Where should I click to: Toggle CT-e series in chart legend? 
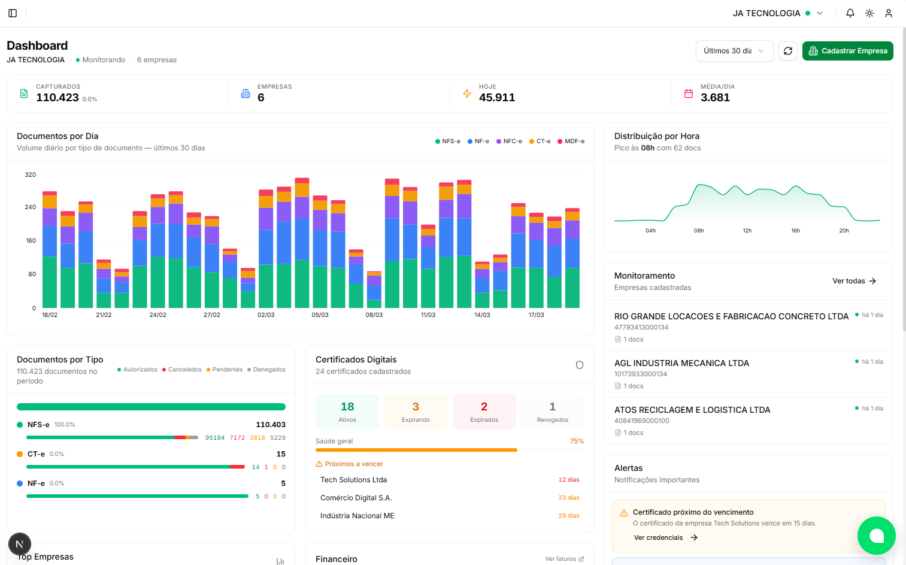(540, 141)
